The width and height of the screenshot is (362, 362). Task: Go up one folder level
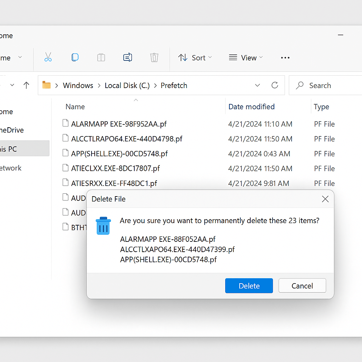point(26,86)
